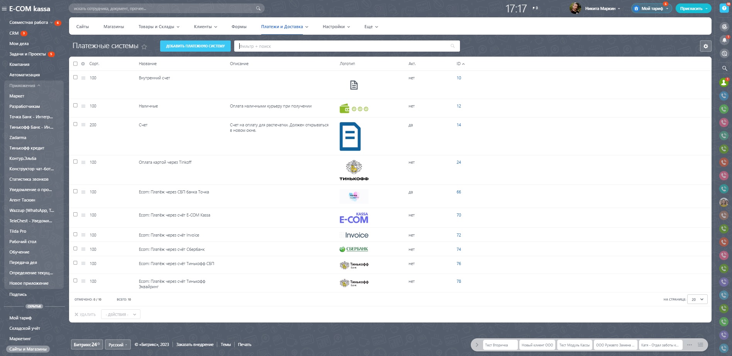Toggle the hamburger menu beside E-COM kassa
Viewport: 732px width, 356px height.
coord(4,8)
